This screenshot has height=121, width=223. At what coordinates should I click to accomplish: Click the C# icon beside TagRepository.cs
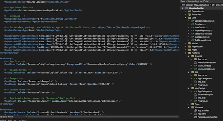coord(193,37)
